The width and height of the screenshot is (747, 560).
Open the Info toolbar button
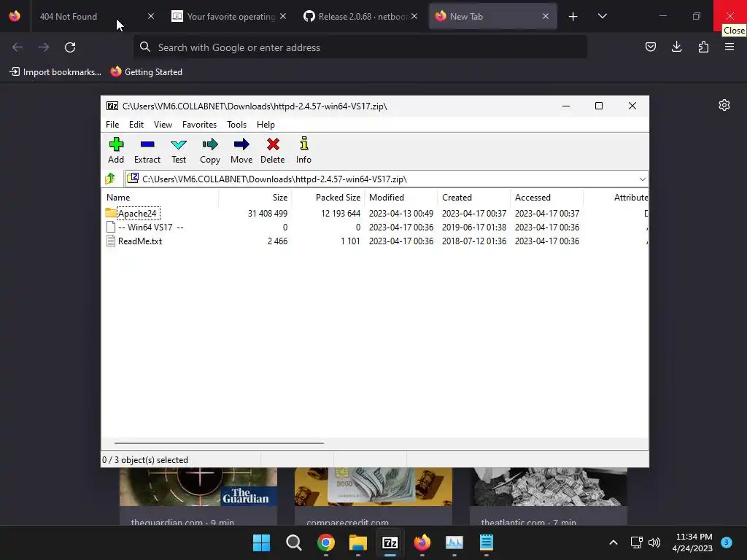303,150
